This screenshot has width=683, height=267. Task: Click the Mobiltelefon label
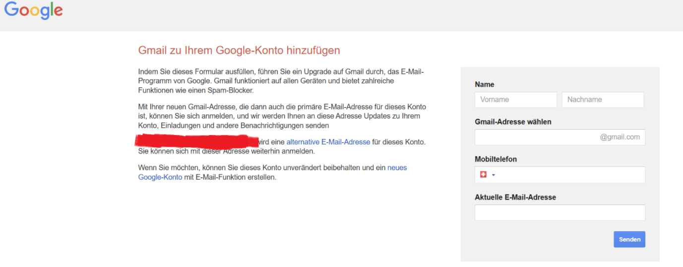[496, 159]
